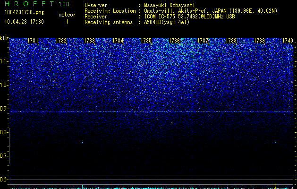Screen dimensions: 297x189
Task: Click the 1.1 frequency axis label
Action: point(4,61)
